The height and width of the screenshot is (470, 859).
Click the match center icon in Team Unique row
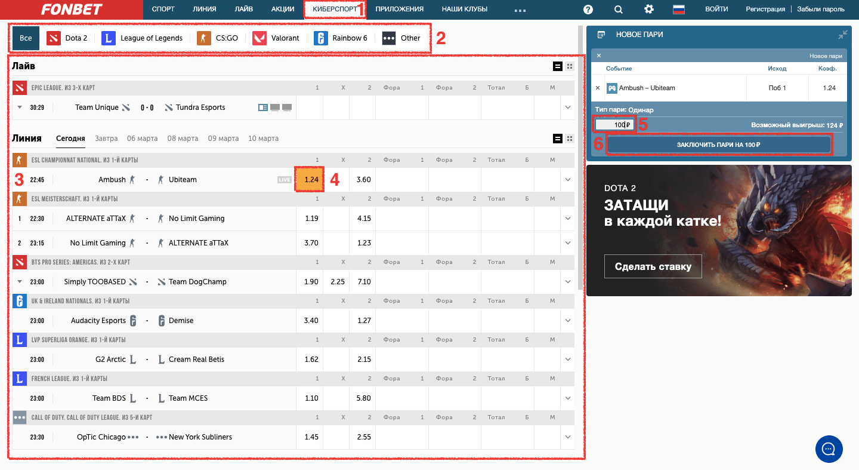click(x=263, y=107)
